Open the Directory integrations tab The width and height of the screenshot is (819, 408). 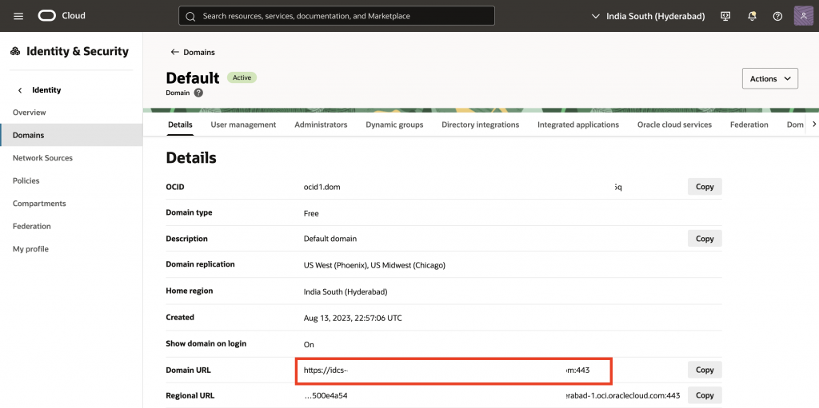(481, 125)
